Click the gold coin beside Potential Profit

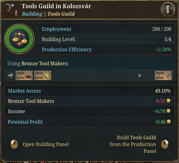(168, 122)
